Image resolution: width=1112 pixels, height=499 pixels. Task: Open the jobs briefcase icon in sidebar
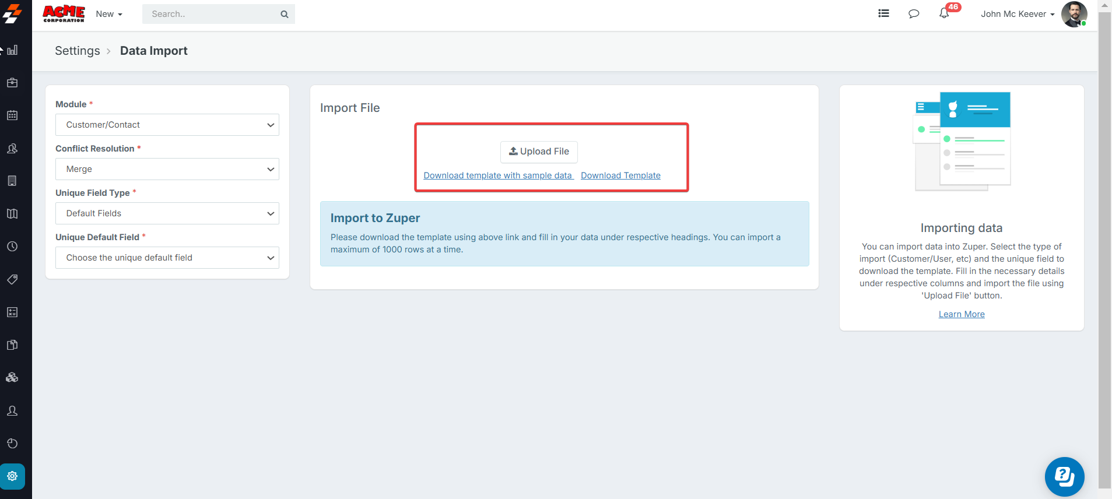[x=12, y=83]
